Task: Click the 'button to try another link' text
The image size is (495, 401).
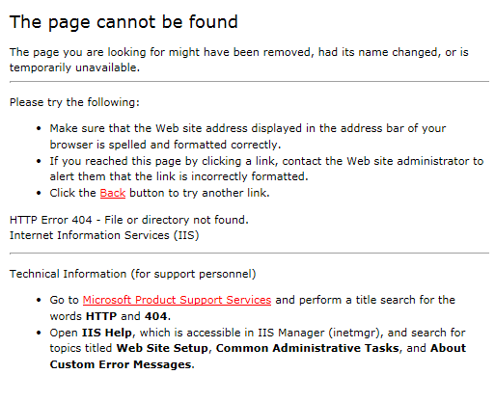Action: (200, 193)
